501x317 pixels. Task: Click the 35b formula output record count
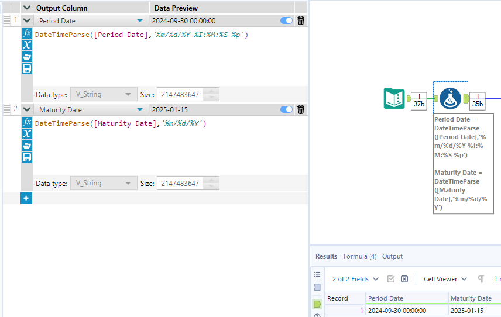click(478, 101)
